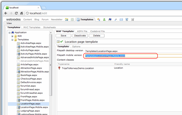Select LocationPage.Mobile.aspx in the tree
182x115 pixels.
pyautogui.click(x=34, y=107)
